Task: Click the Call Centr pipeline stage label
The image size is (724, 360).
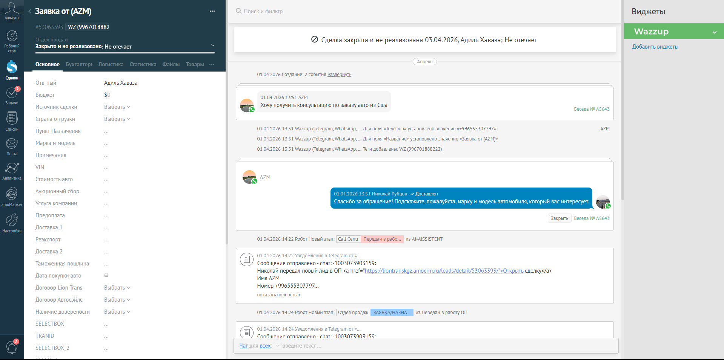Action: click(348, 239)
